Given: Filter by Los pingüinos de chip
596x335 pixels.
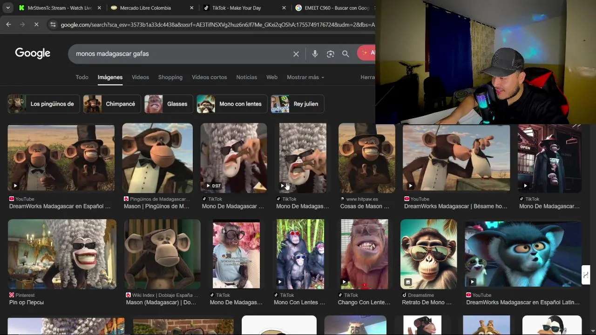Looking at the screenshot, I should 44,104.
